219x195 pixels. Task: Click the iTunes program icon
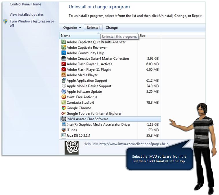point(64,130)
